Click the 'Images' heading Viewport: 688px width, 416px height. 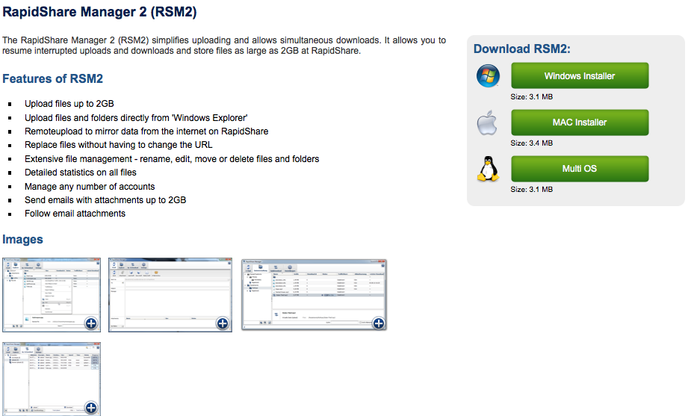(23, 240)
